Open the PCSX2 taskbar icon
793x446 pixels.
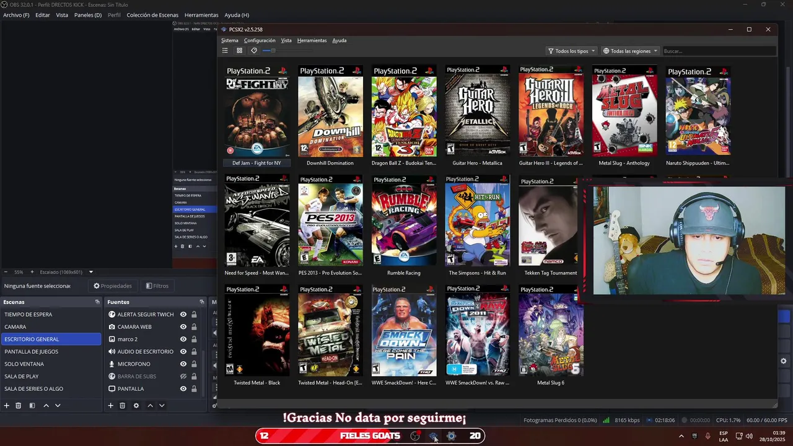click(433, 436)
